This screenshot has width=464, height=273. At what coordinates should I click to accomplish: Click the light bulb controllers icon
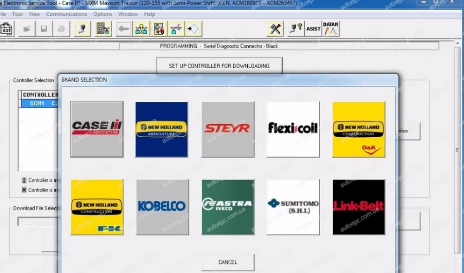pos(141,29)
